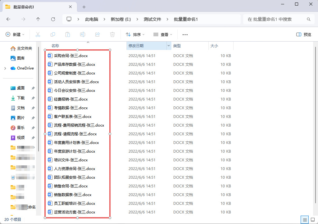Screen dimensions: 318x224
Task: Select file 活动人员安排表-张三.docx
Action: 76,82
